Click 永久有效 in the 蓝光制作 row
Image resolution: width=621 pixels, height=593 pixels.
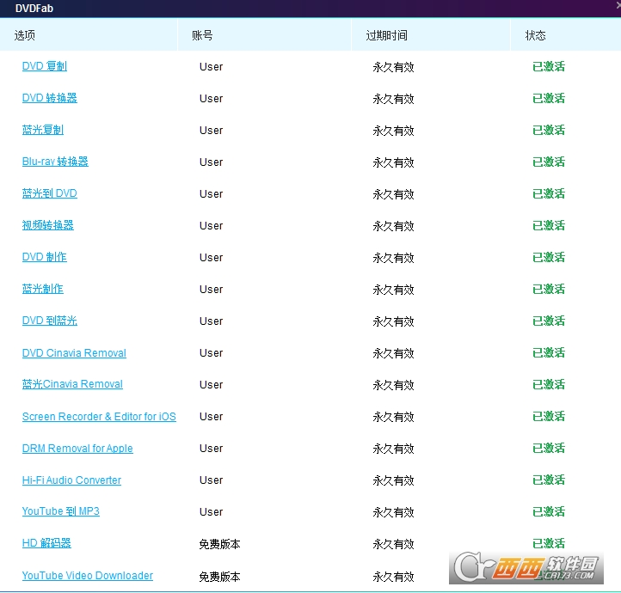point(393,290)
